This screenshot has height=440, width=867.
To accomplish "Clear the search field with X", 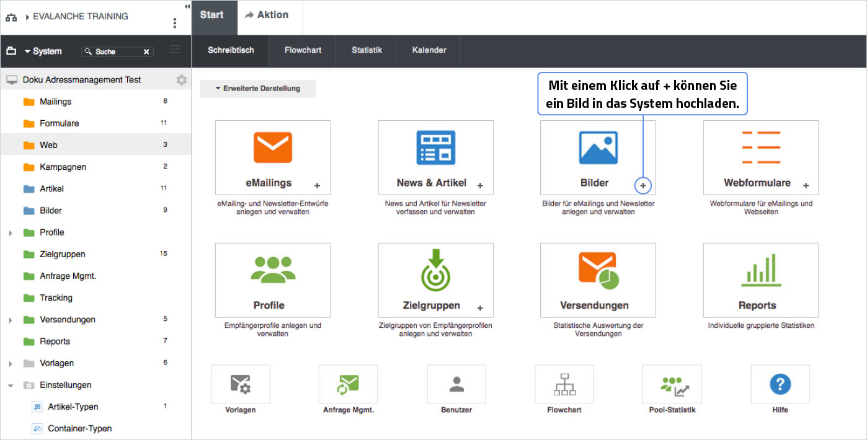I will coord(146,51).
